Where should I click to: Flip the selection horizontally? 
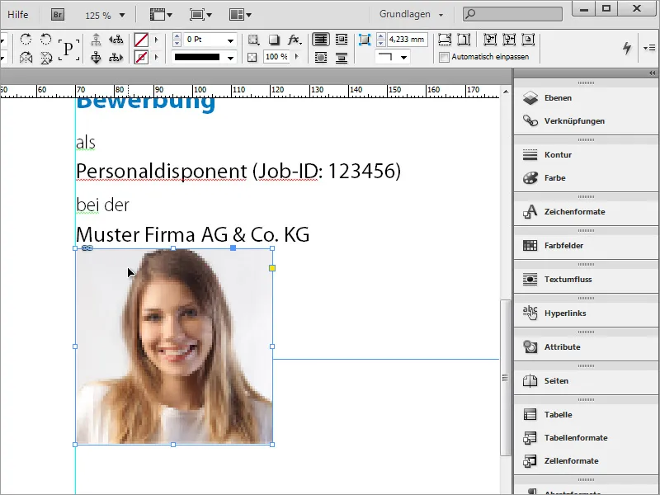point(26,57)
